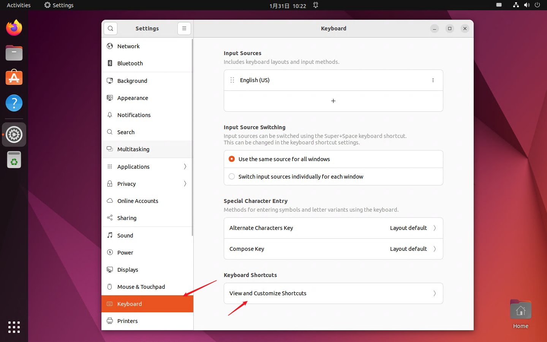The height and width of the screenshot is (342, 547).
Task: Open Alternate Characters Key chevron
Action: tap(435, 228)
